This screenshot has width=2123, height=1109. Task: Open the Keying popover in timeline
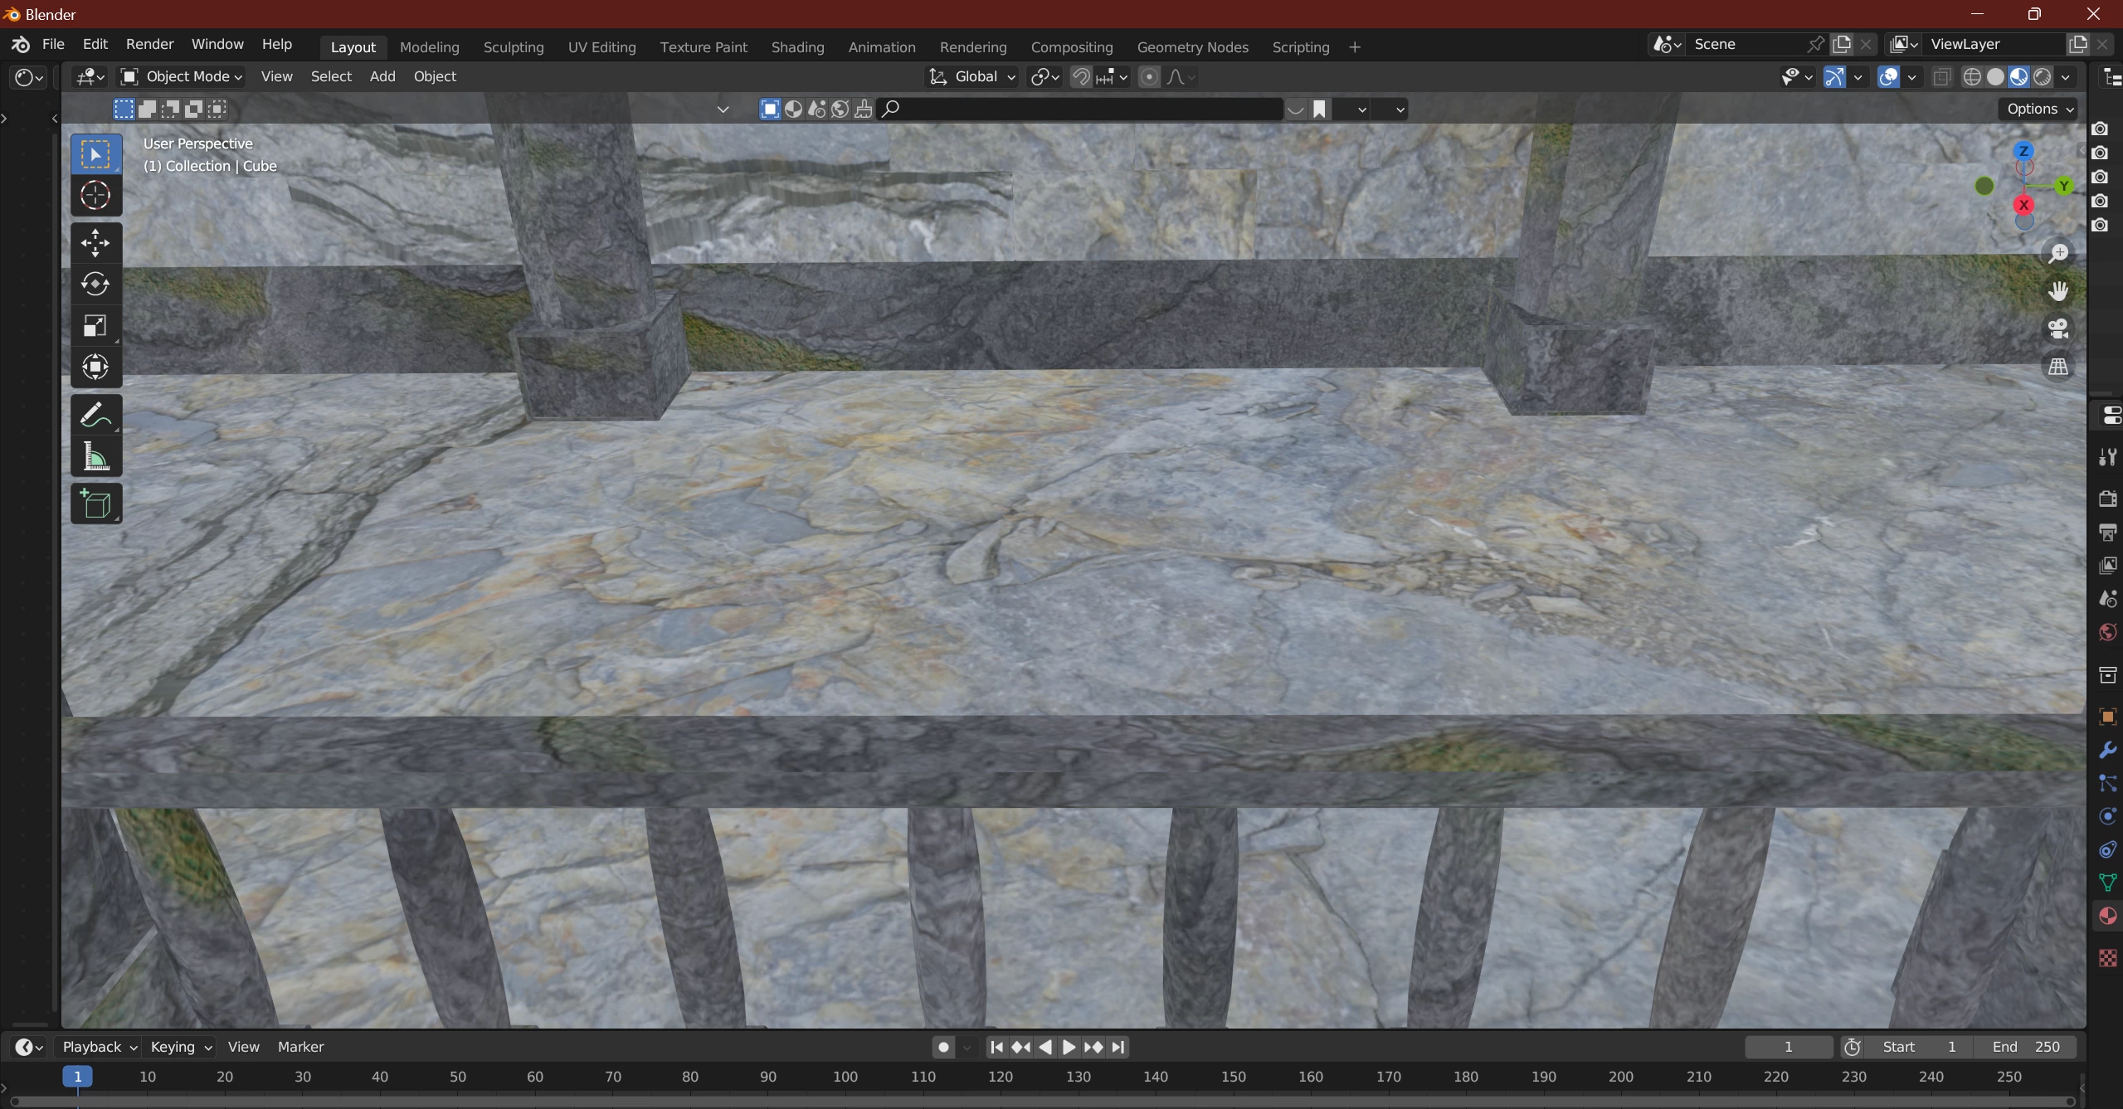[180, 1047]
